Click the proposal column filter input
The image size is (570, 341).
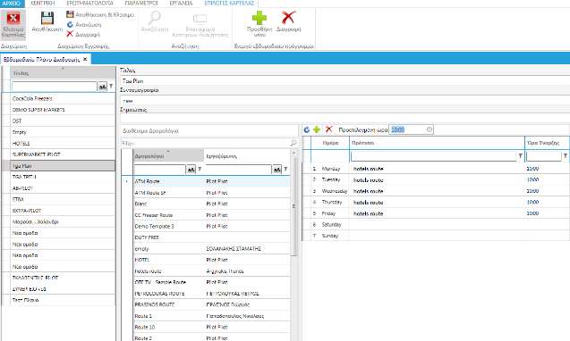click(434, 156)
